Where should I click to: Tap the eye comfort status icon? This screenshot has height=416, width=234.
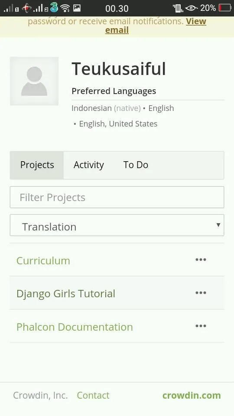tap(191, 8)
